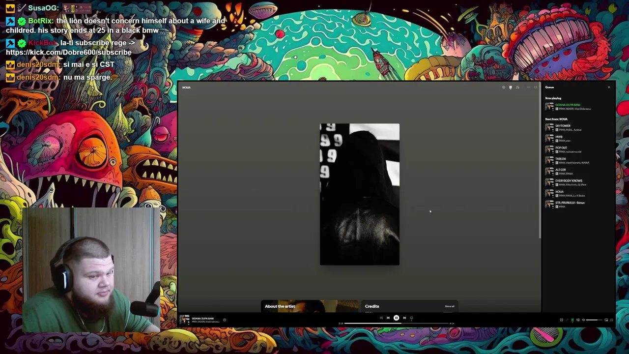Add current song to liked songs

[224, 320]
